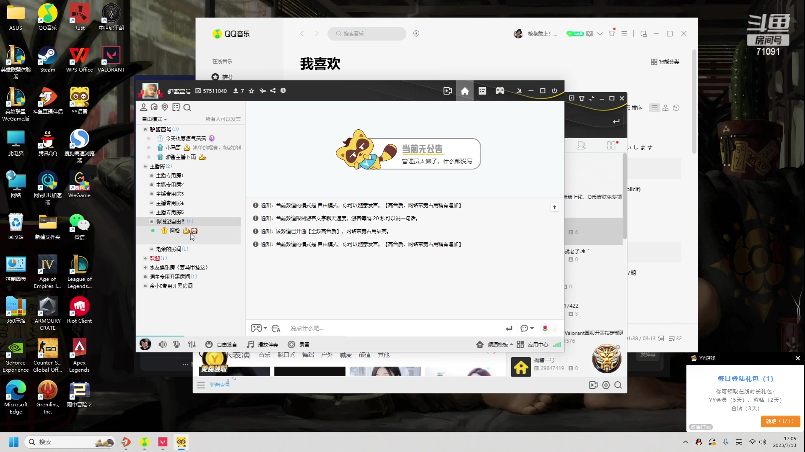Viewport: 805px width, 452px height.
Task: Click user 阿松 in channel list
Action: [x=174, y=231]
